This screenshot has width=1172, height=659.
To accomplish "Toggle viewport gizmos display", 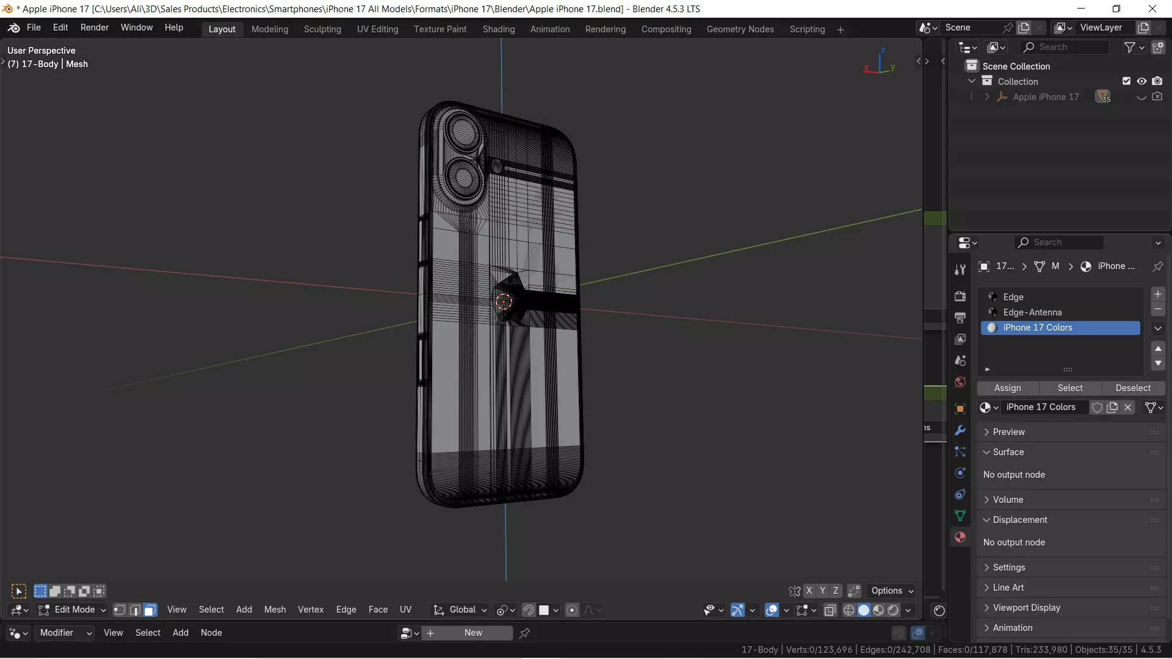I will pyautogui.click(x=737, y=610).
